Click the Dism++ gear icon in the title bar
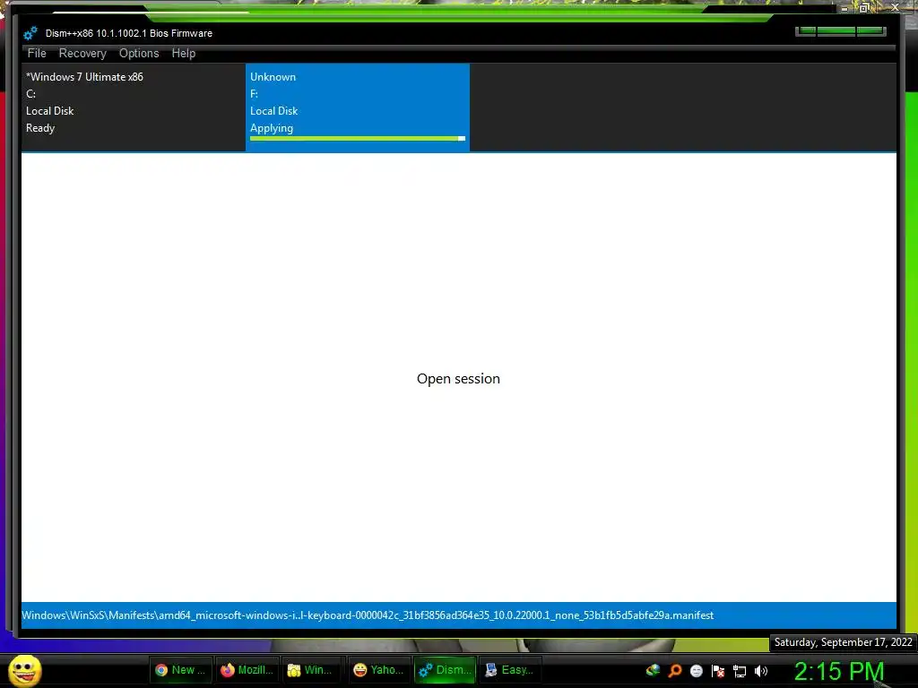Screen dimensions: 918x688 30,33
